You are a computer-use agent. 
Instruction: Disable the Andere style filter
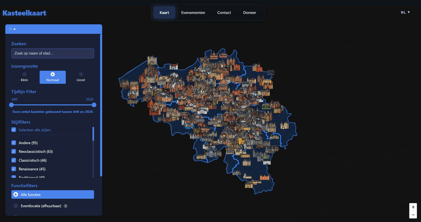tap(14, 143)
